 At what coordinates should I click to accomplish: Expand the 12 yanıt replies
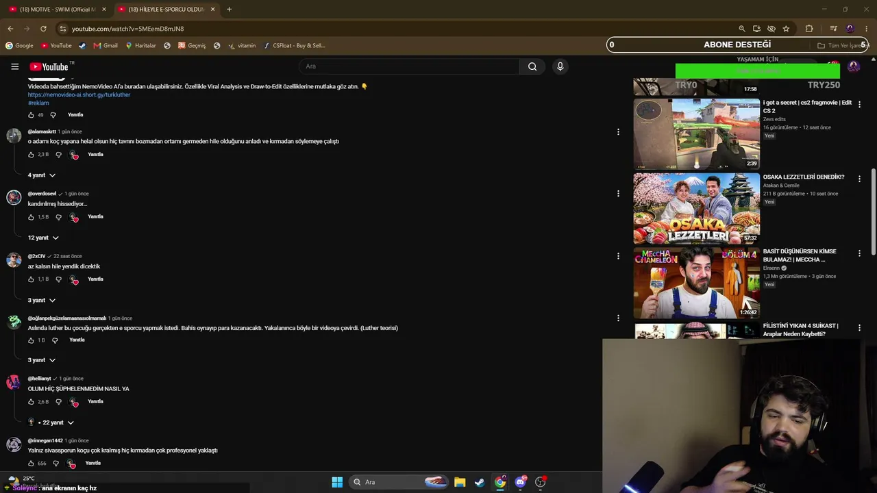[43, 238]
